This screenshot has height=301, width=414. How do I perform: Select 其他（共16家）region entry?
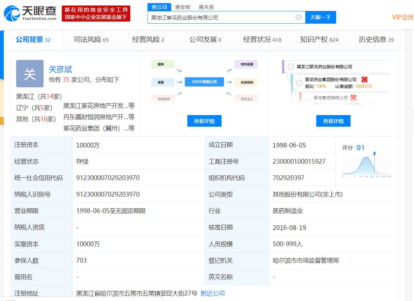[36, 119]
